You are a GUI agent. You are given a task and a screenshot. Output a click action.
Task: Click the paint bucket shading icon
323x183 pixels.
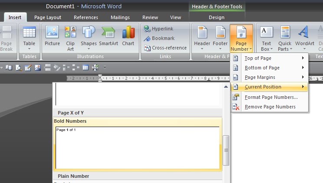57,68
